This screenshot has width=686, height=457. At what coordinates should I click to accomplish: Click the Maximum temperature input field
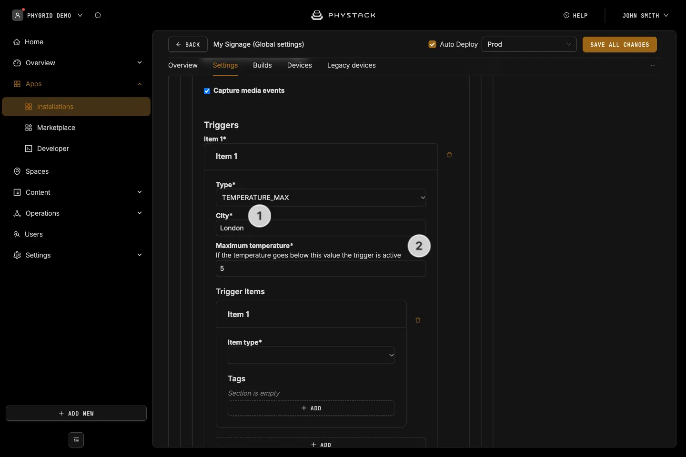pyautogui.click(x=321, y=268)
